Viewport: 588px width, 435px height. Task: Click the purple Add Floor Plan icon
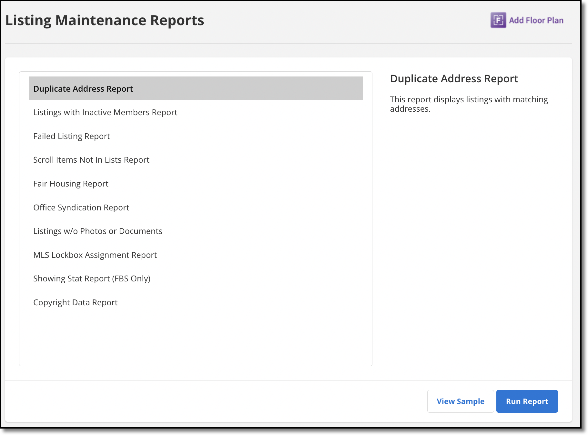click(498, 20)
